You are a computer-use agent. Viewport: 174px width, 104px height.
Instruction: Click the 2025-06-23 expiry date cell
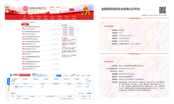click(x=84, y=99)
